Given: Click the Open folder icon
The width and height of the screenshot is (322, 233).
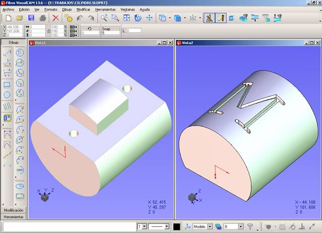Looking at the screenshot, I should (19, 18).
